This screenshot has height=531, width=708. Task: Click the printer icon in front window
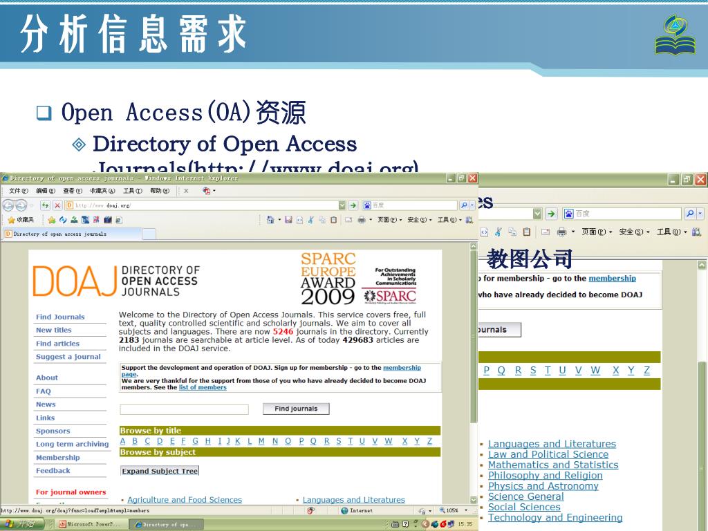click(362, 220)
